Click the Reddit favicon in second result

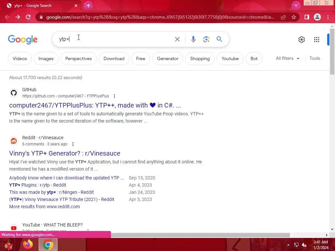tap(14, 141)
